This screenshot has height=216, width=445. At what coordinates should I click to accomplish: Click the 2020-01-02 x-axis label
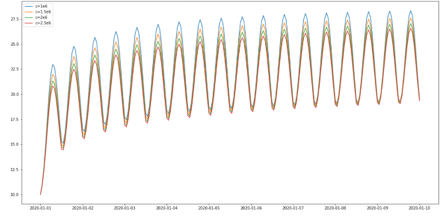[x=83, y=208]
